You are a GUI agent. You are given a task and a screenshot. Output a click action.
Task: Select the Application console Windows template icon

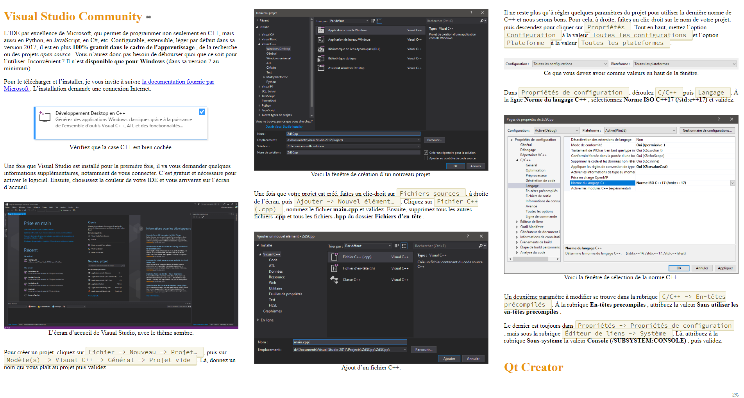(321, 30)
